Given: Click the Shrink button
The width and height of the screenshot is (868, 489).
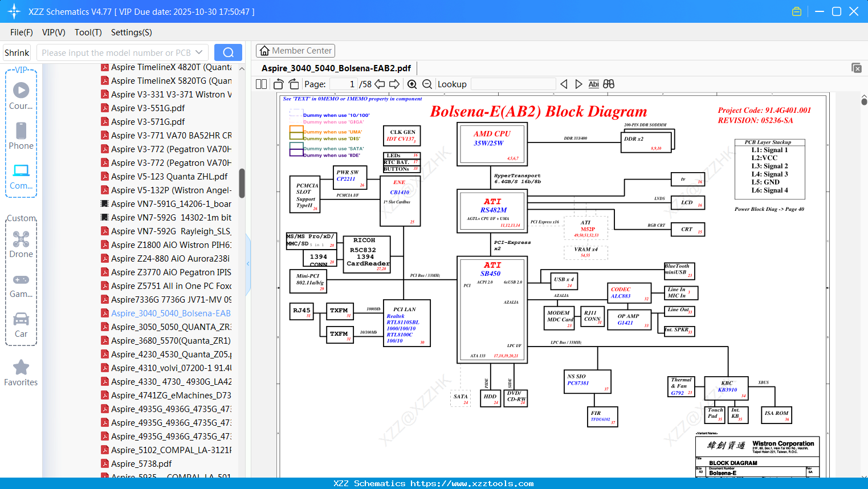Looking at the screenshot, I should [17, 52].
